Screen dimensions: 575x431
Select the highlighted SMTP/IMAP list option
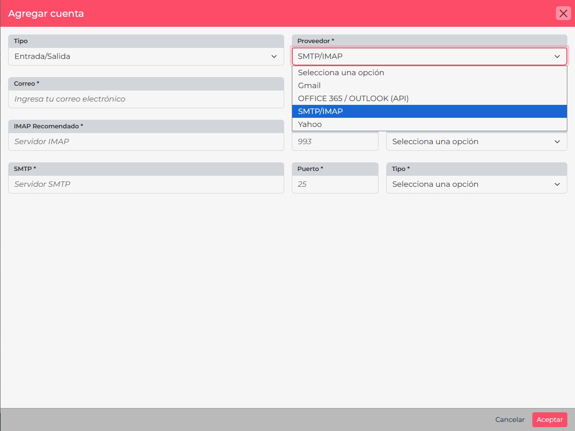(429, 111)
